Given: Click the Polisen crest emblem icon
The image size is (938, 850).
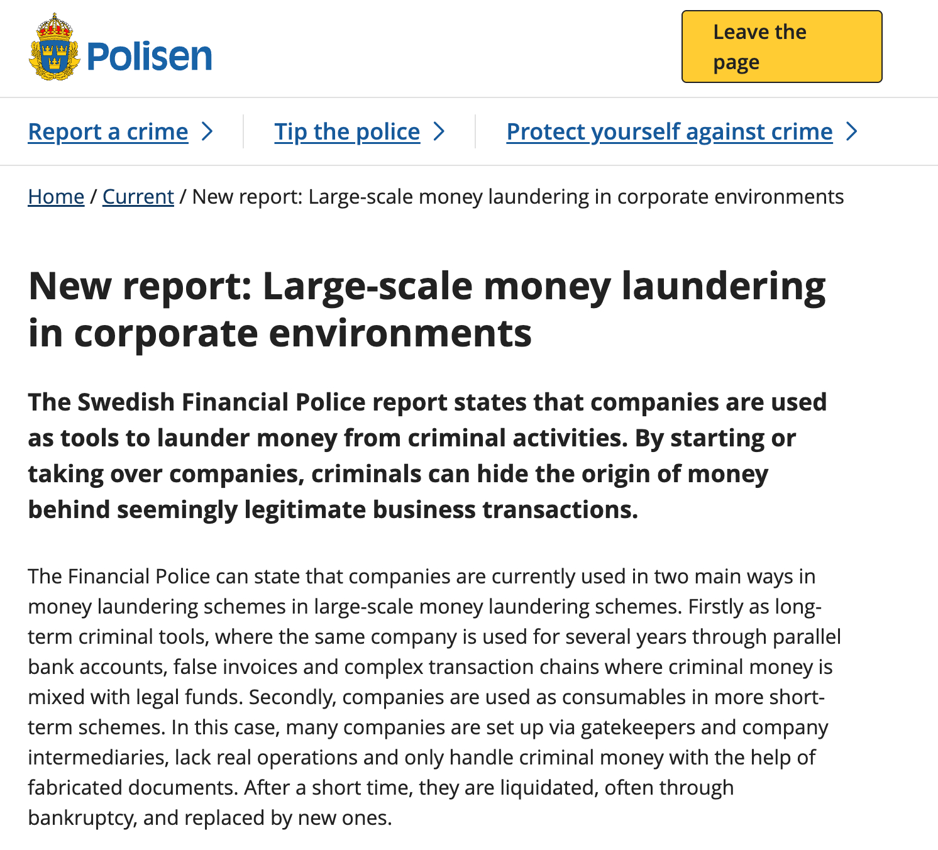Looking at the screenshot, I should click(x=54, y=48).
